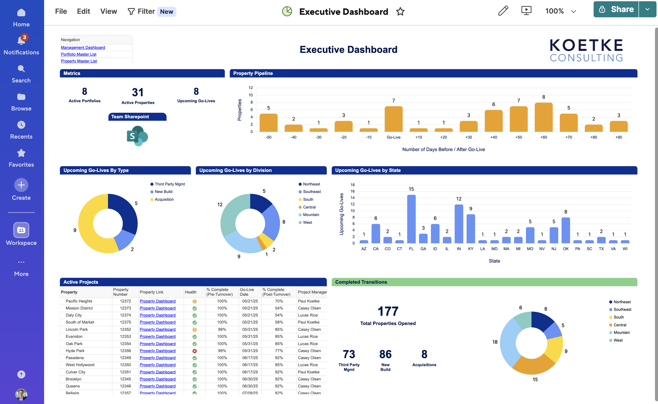Click the Search magnifier icon
The width and height of the screenshot is (658, 404).
(x=21, y=69)
